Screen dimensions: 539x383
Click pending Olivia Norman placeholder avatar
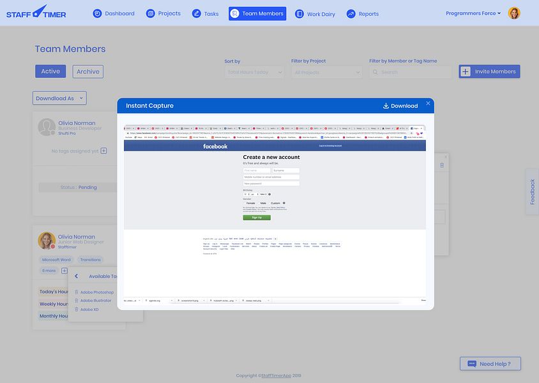47,127
